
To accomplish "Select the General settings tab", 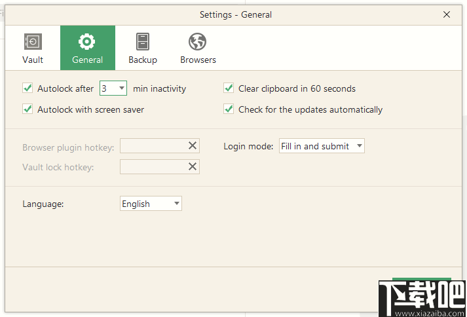I will [x=88, y=48].
